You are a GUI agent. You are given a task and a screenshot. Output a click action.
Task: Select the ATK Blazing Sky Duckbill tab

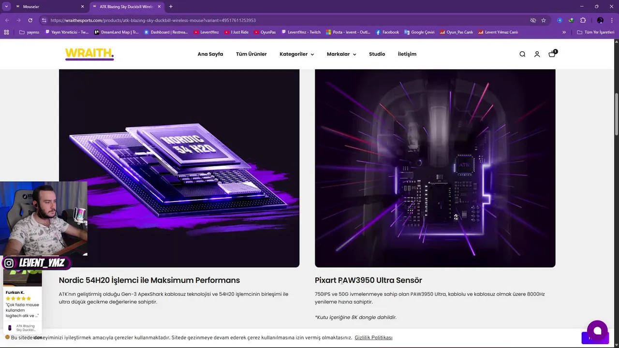point(126,7)
